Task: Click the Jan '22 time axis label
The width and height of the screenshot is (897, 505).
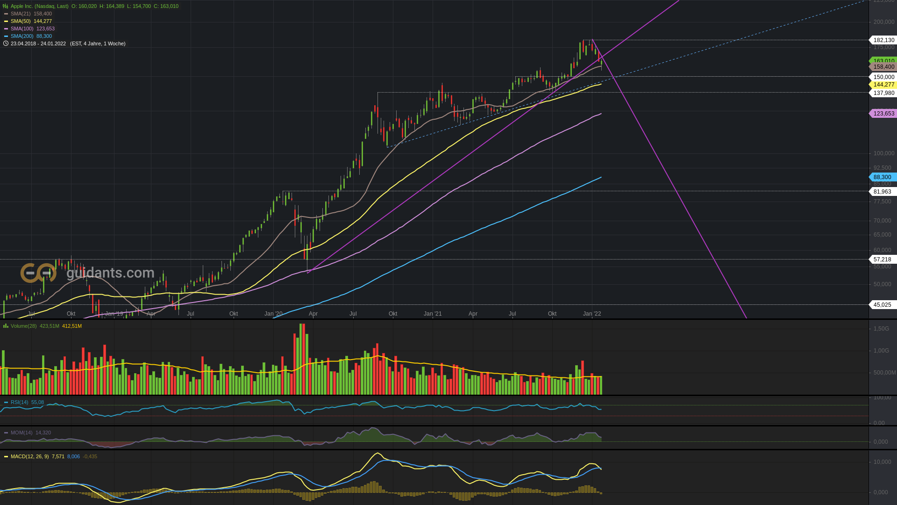Action: click(x=592, y=314)
